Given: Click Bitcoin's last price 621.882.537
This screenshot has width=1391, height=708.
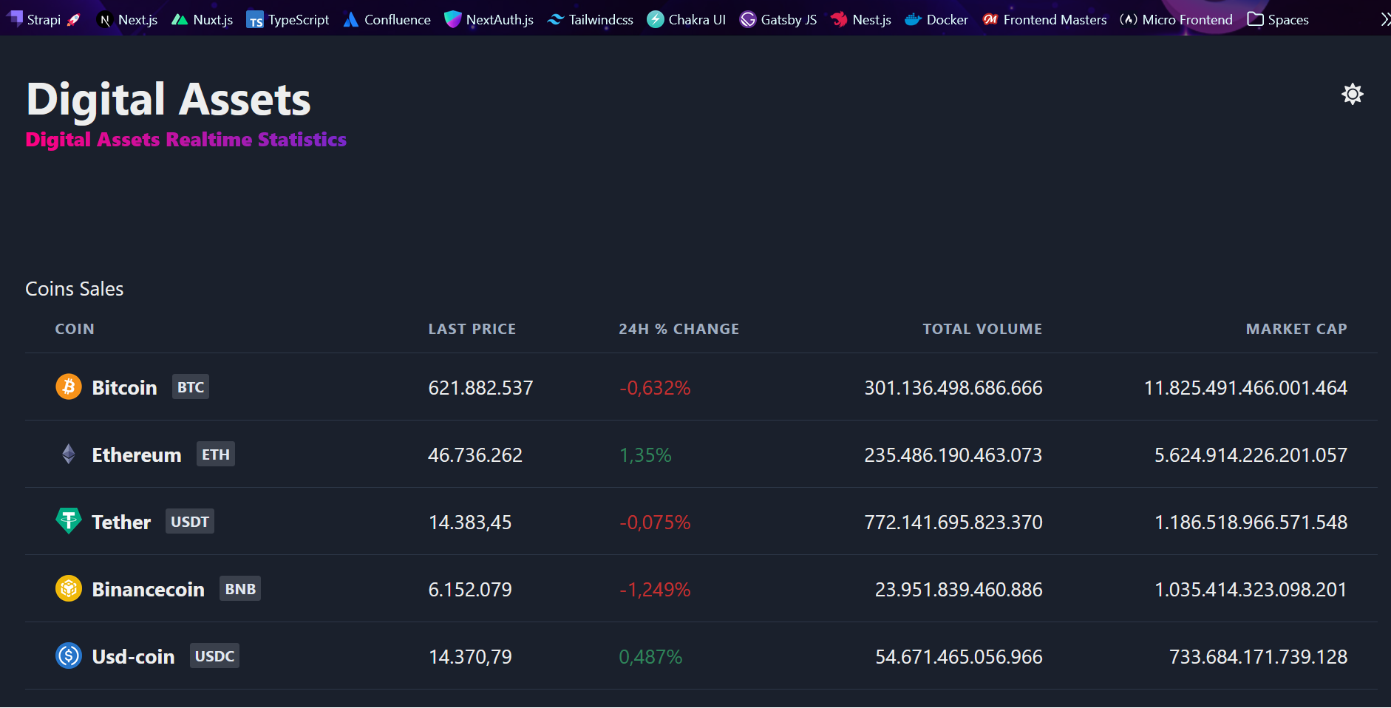Looking at the screenshot, I should pos(480,387).
